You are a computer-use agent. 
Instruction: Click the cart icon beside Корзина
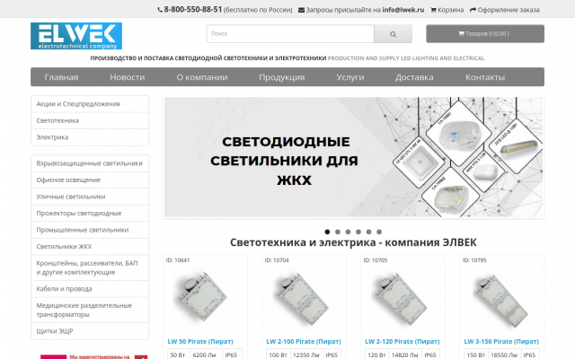pyautogui.click(x=433, y=10)
